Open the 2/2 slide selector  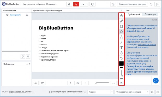tap(78, 83)
